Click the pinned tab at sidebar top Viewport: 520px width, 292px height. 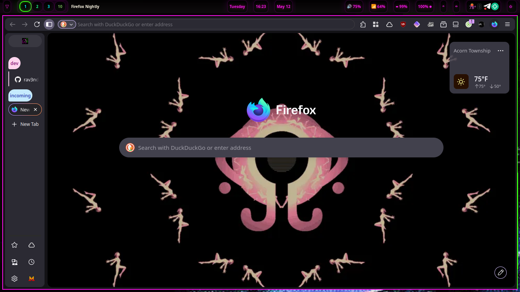(25, 41)
